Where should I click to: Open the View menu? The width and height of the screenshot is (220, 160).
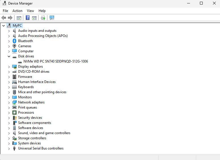coord(30,11)
